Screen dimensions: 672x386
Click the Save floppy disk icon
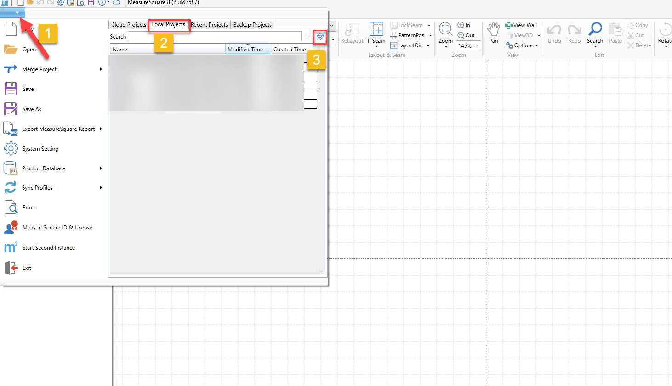point(11,89)
